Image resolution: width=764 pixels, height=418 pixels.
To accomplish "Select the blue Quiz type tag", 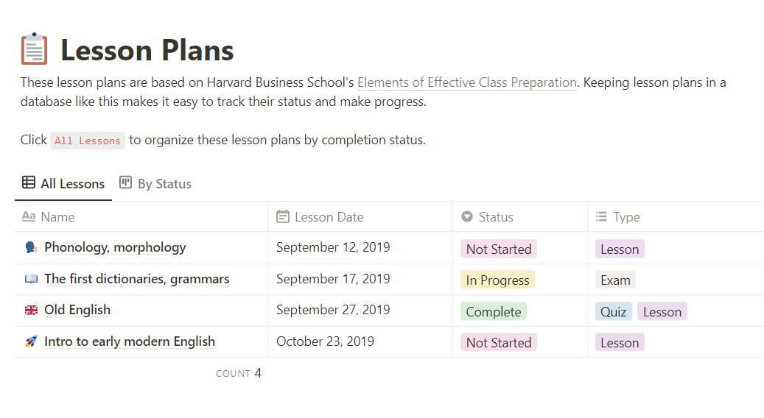I will [x=613, y=312].
